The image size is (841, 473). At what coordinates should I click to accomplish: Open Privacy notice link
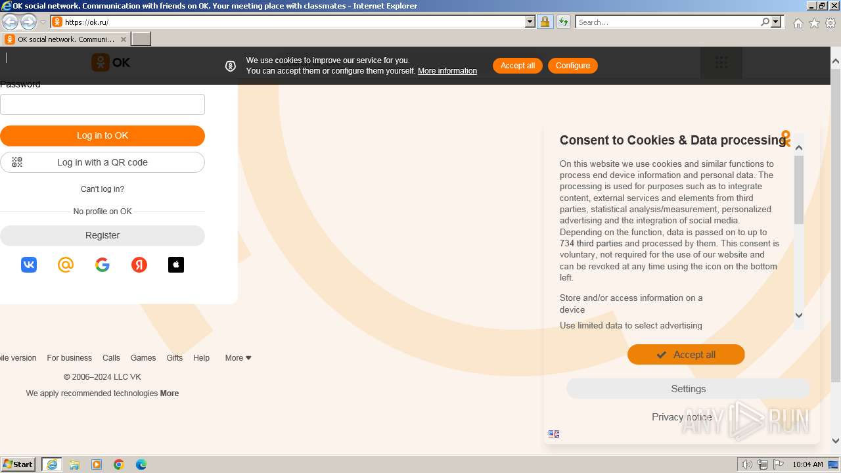click(681, 417)
